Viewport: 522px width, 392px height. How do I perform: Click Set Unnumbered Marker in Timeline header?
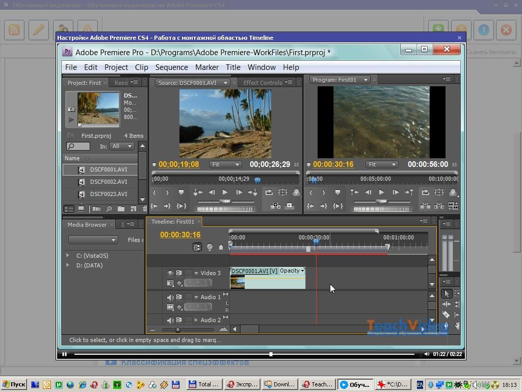click(x=221, y=247)
